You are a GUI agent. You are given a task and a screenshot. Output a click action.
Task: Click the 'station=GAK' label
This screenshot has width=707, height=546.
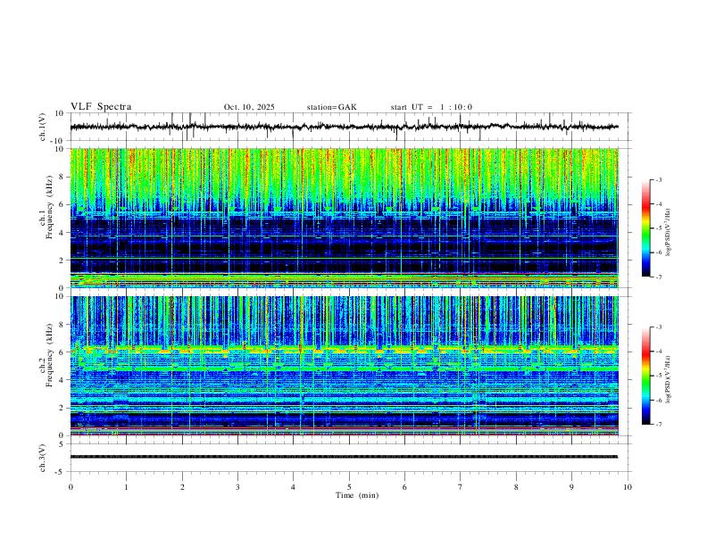click(331, 107)
